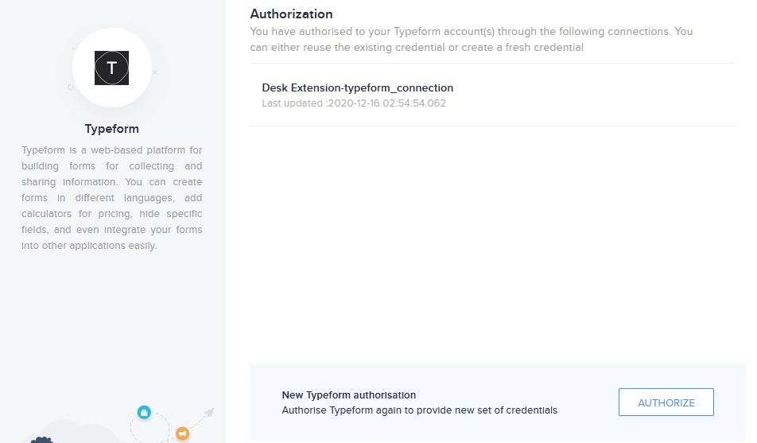
Task: Click the dark gear icon at bottom
Action: (x=41, y=439)
